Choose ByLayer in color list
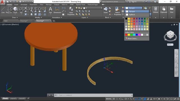Viewport: 180px width, 101px height. (137, 12)
